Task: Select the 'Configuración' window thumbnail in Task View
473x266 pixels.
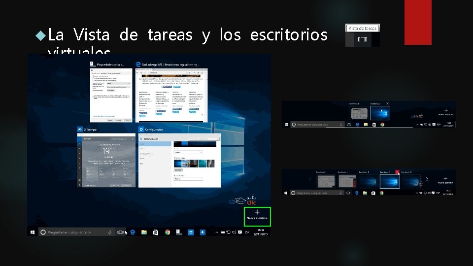Action: (x=179, y=161)
